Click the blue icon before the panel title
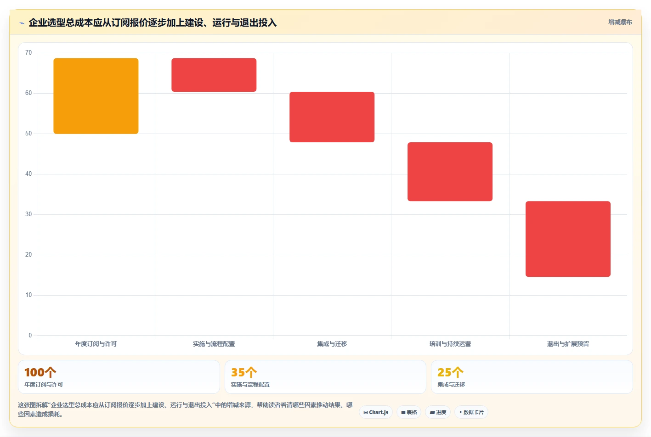This screenshot has width=651, height=437. (22, 23)
